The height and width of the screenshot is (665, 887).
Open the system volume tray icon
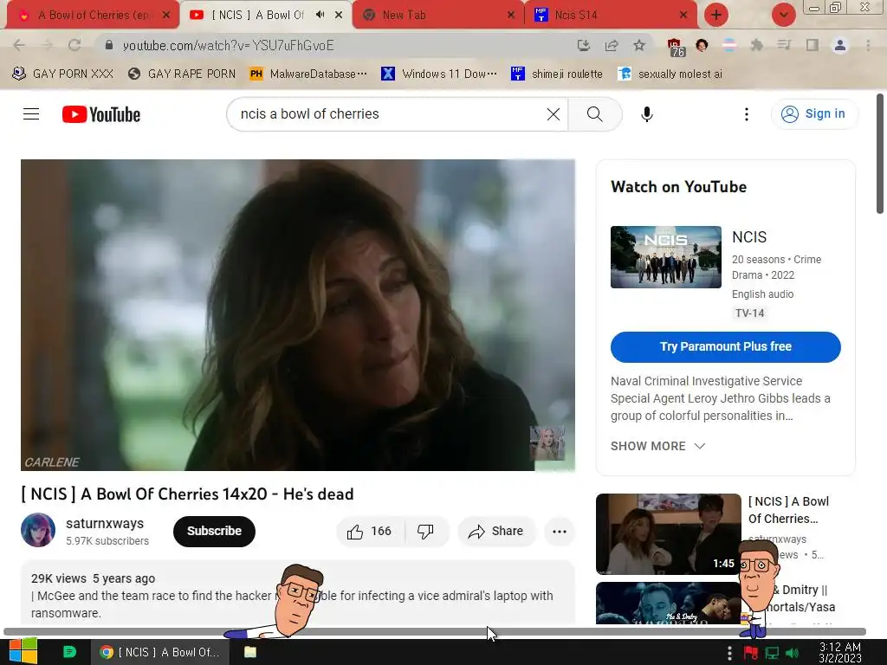[x=793, y=653]
